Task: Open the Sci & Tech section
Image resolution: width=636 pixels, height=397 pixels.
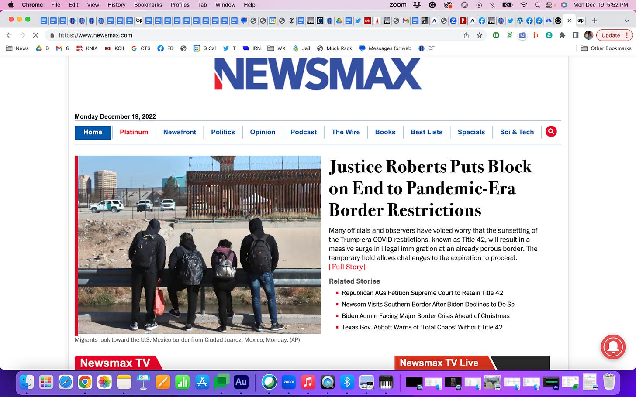Action: (x=517, y=132)
